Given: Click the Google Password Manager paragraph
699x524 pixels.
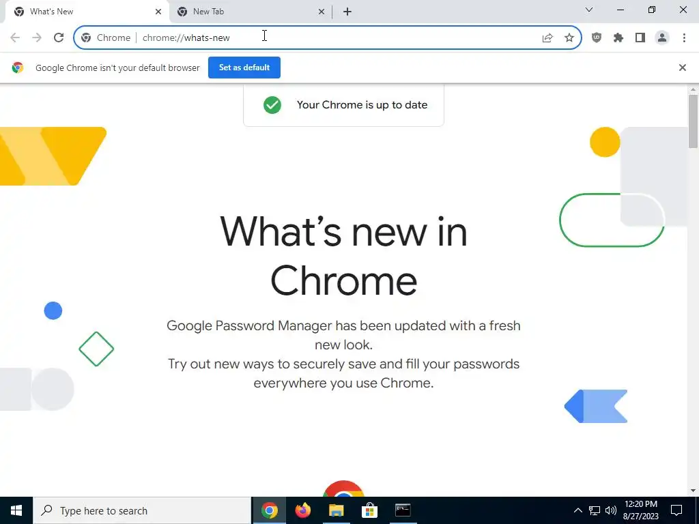Looking at the screenshot, I should click(x=344, y=354).
